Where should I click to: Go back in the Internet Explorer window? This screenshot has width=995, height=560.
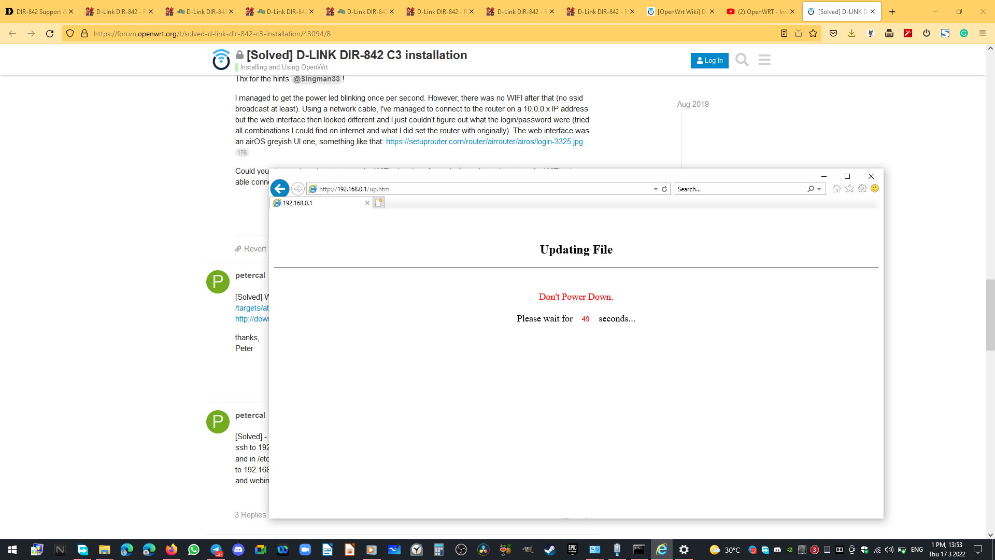coord(280,189)
